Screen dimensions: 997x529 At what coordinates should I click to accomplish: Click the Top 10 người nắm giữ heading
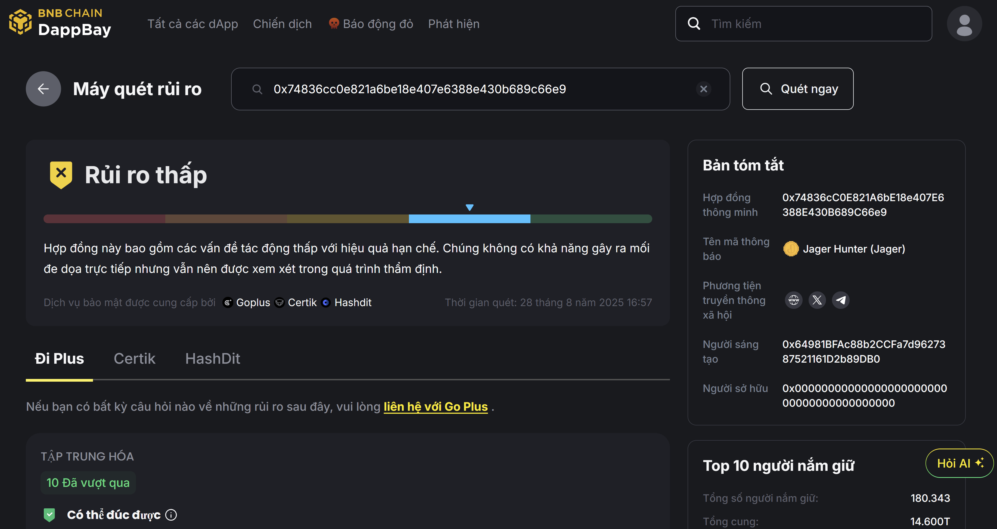[x=778, y=466]
